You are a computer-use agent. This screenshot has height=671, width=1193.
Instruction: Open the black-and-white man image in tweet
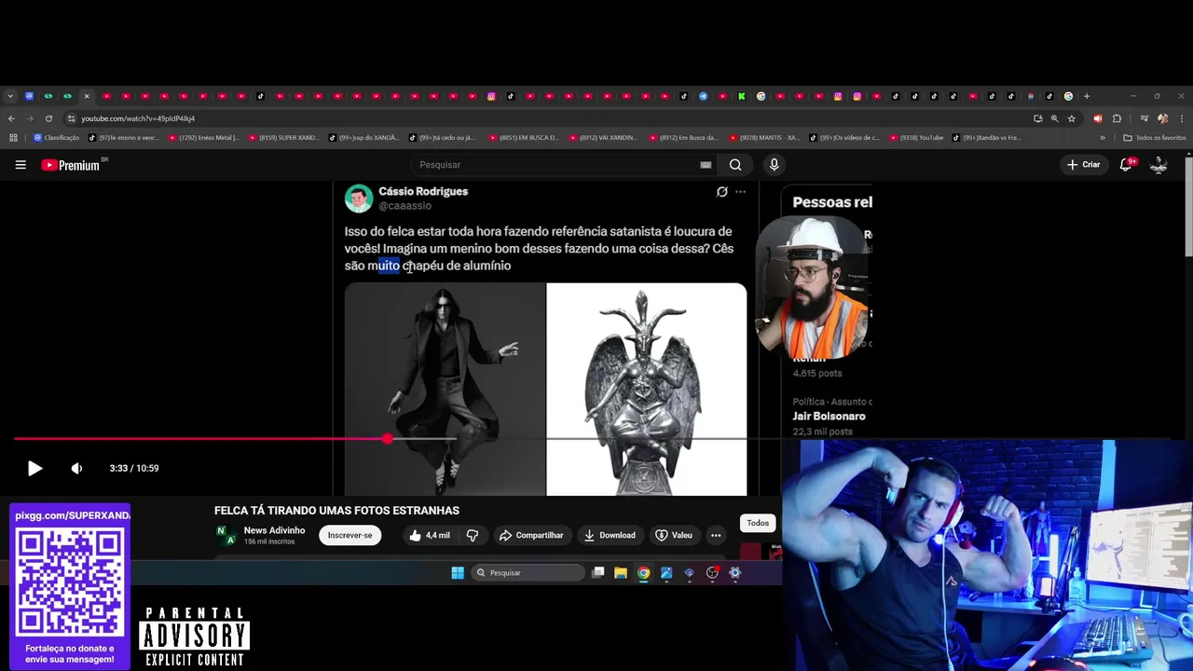(446, 390)
